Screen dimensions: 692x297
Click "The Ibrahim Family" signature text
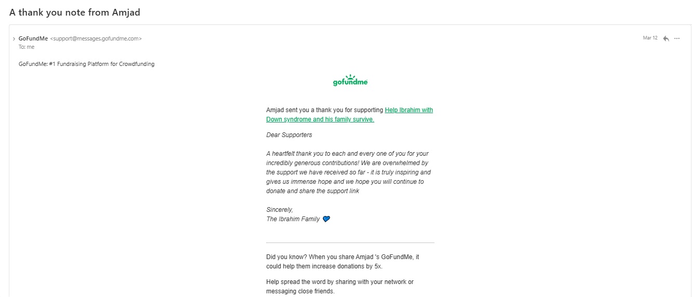pyautogui.click(x=293, y=219)
